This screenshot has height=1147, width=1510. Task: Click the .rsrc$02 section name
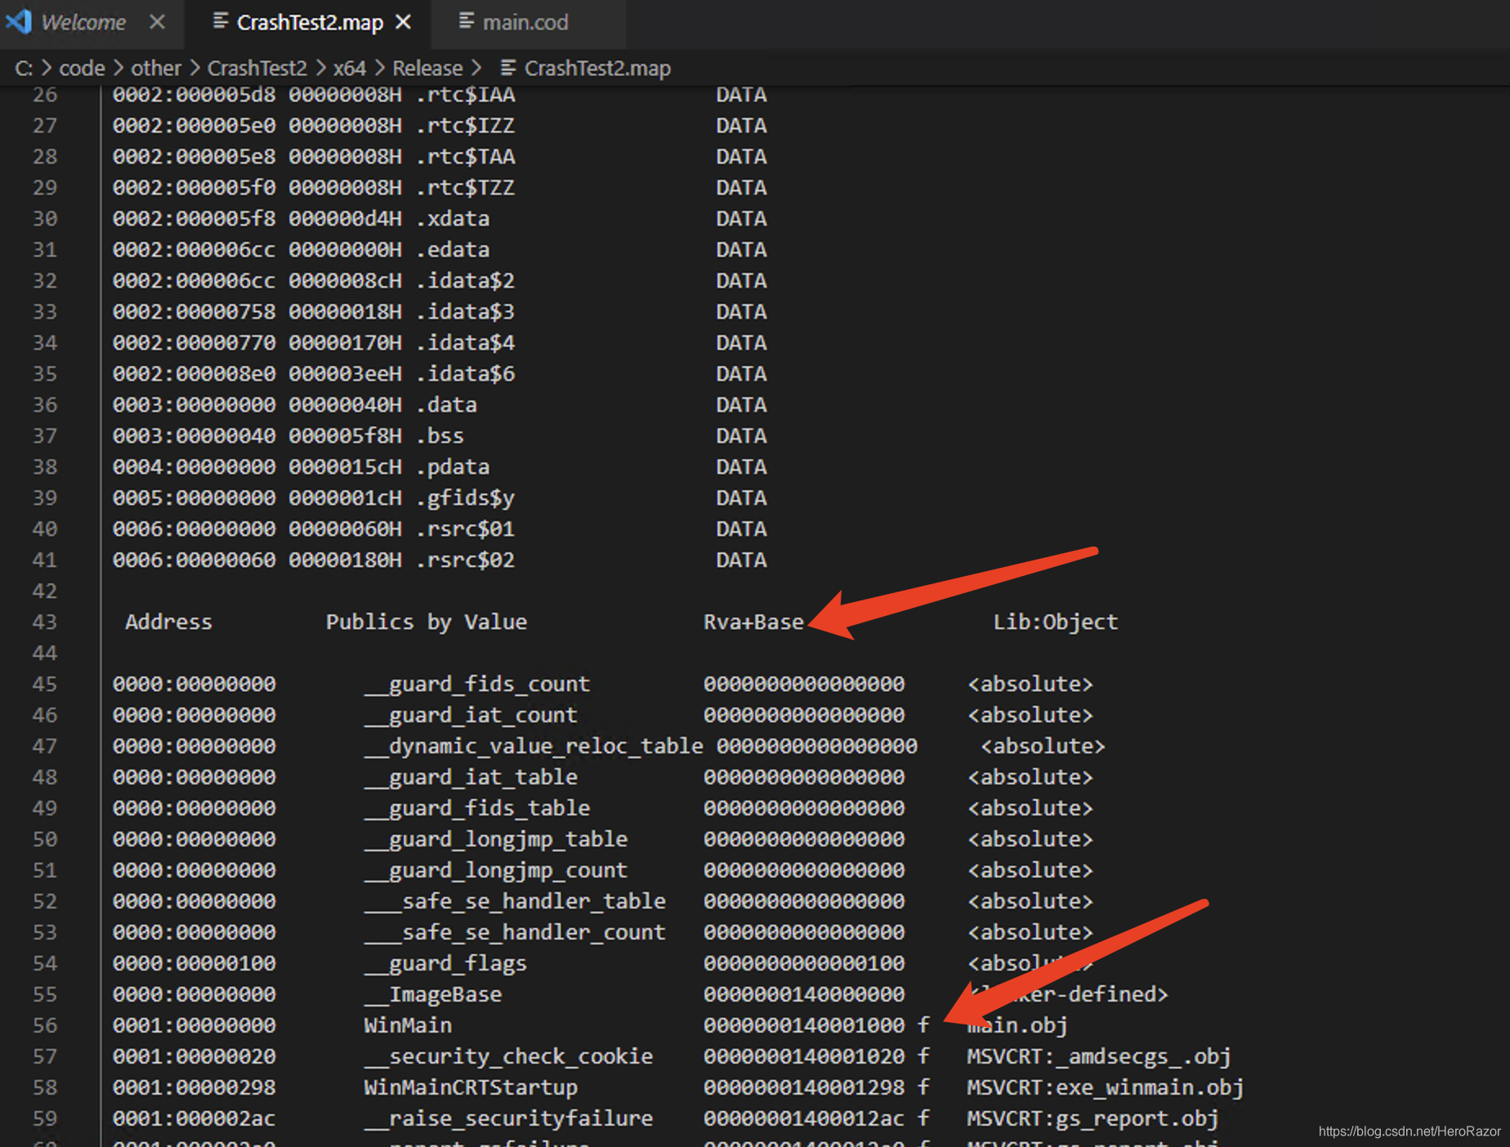point(465,560)
